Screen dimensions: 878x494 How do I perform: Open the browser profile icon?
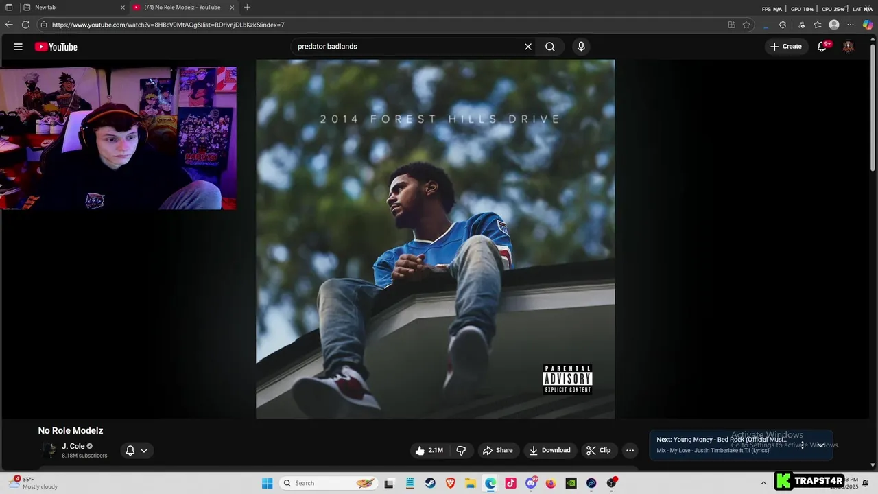834,25
